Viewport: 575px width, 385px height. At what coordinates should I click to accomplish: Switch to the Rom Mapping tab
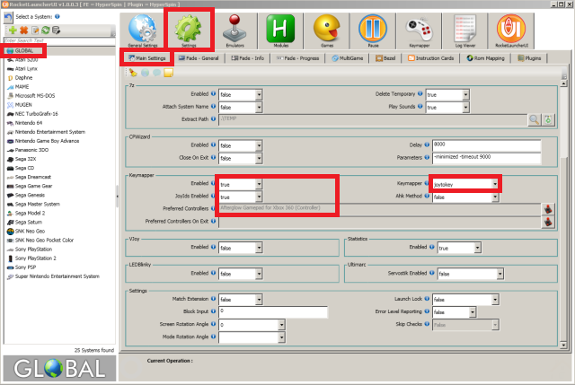pyautogui.click(x=485, y=58)
